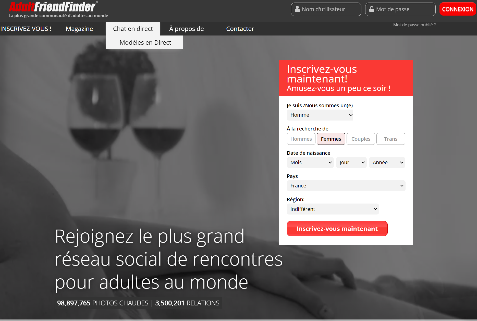Open the À propos de menu
The height and width of the screenshot is (321, 477).
click(x=187, y=29)
